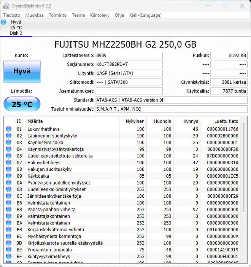
Task: Minimize the CrystalDiskInfo window
Action: click(x=208, y=6)
